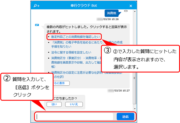
Task: Click the 送信 button
Action: point(126,117)
